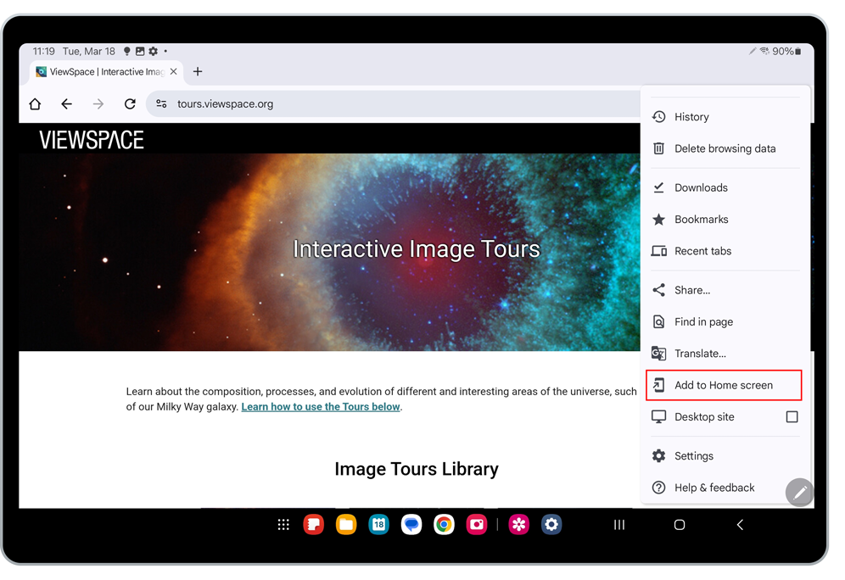
Task: Open Bookmarks menu entry
Action: tap(725, 219)
